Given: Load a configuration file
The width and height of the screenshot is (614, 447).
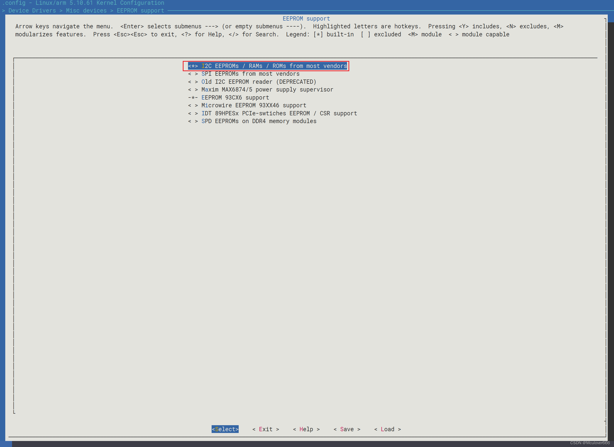Looking at the screenshot, I should tap(387, 429).
